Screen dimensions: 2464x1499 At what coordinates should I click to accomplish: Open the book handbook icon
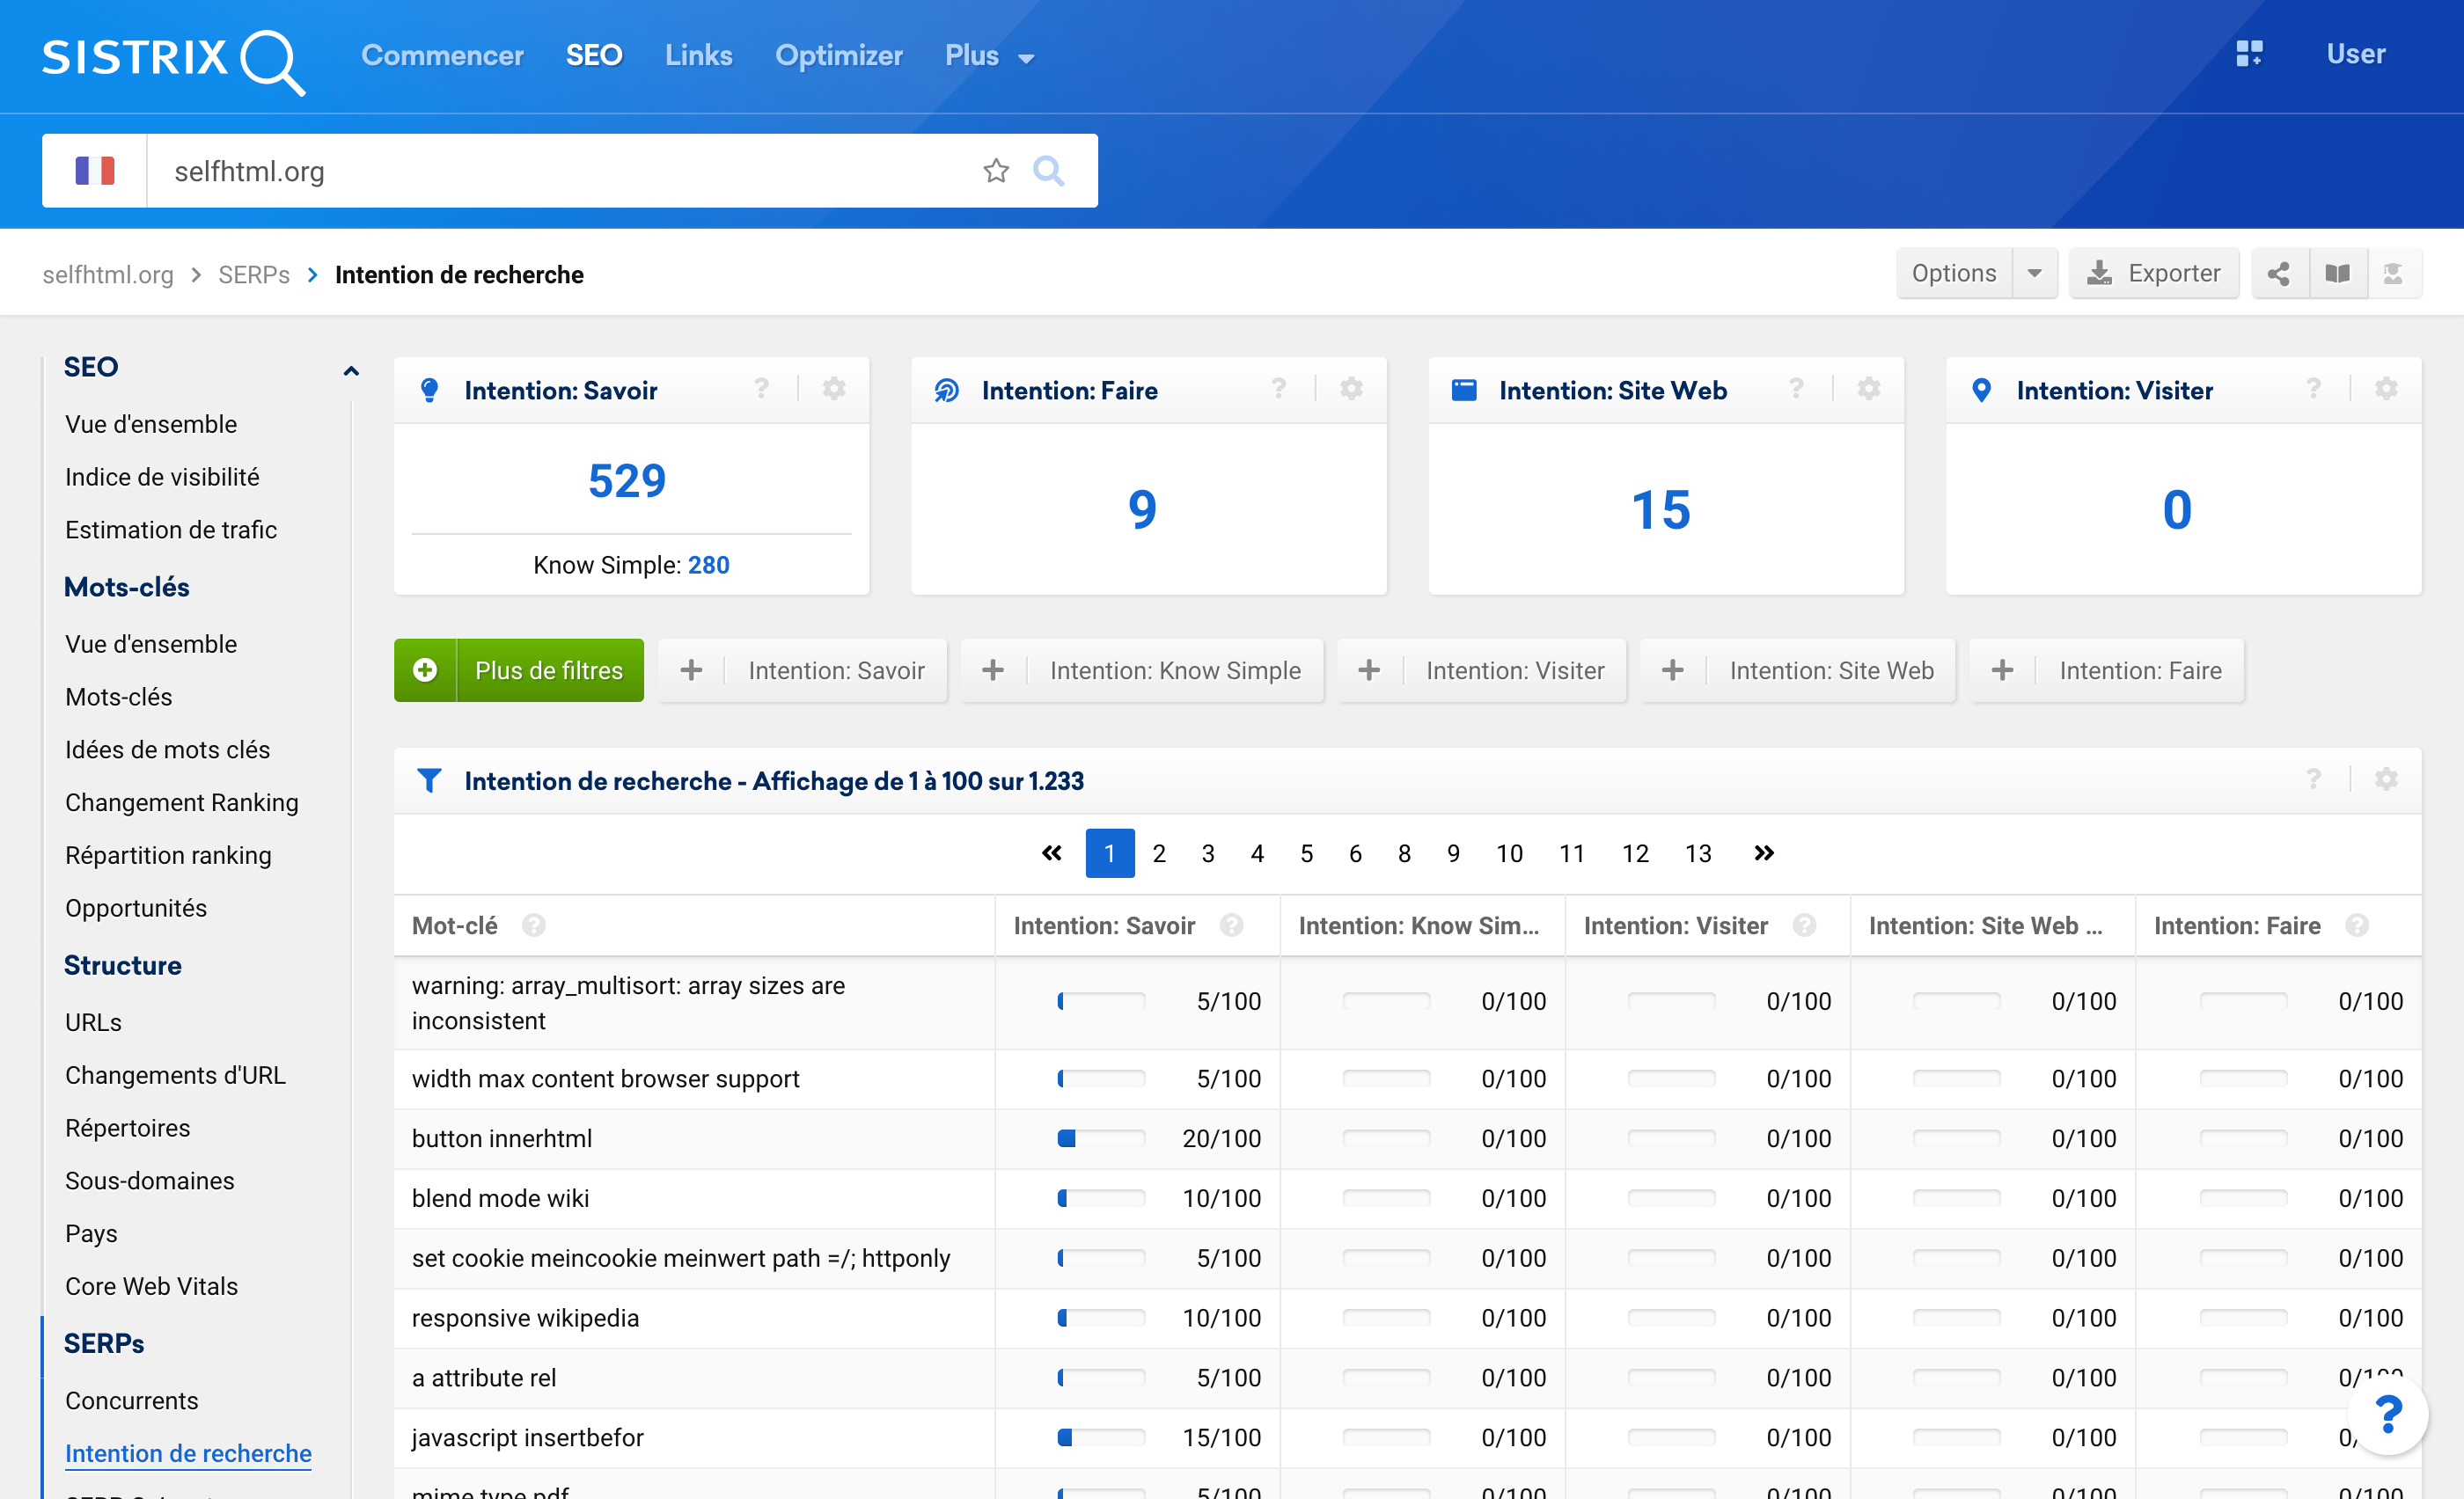[2338, 274]
